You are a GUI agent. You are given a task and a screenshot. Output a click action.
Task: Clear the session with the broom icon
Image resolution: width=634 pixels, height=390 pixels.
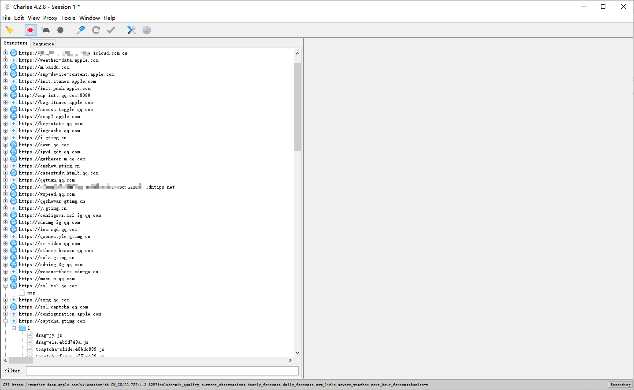pyautogui.click(x=9, y=30)
